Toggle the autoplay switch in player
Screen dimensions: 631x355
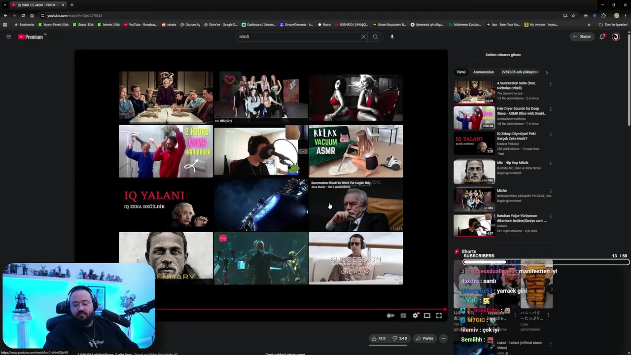tap(390, 316)
